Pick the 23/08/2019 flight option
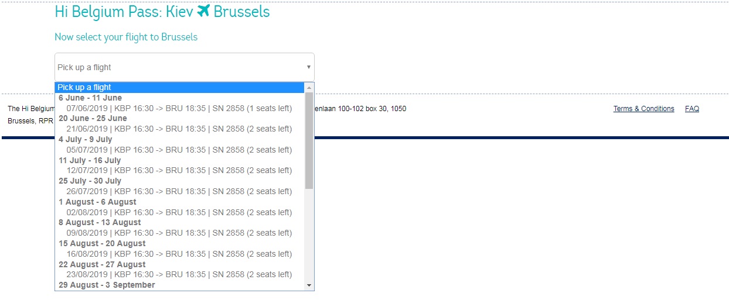This screenshot has height=307, width=729. tap(179, 274)
